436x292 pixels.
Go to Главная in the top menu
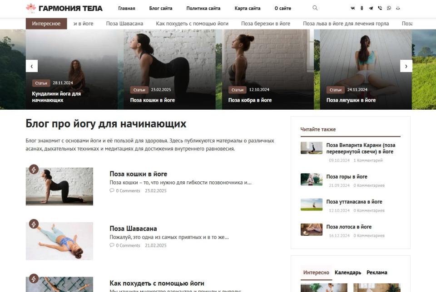[x=127, y=8]
